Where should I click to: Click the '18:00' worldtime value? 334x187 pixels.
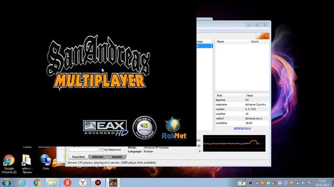(248, 123)
